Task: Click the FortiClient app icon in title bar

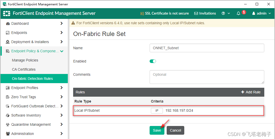Action: [x=5, y=4]
